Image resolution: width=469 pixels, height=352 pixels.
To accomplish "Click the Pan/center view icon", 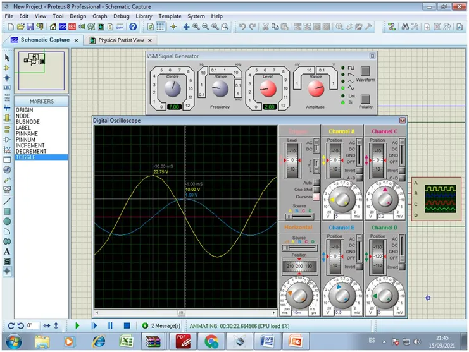I will coord(186,27).
